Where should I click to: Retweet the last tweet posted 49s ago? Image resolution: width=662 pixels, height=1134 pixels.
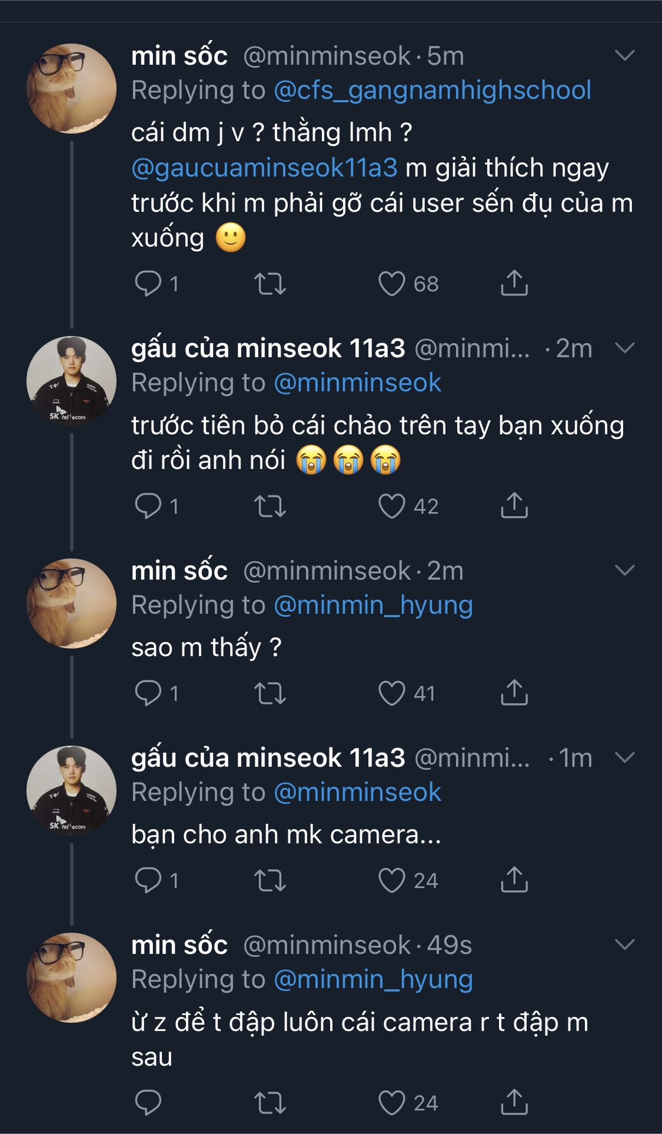(270, 1103)
